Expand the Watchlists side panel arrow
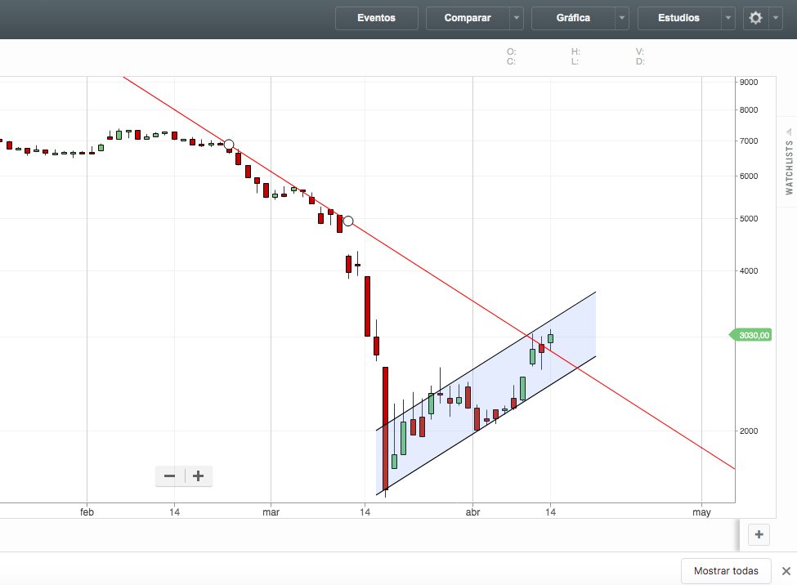The height and width of the screenshot is (585, 797). [x=789, y=132]
